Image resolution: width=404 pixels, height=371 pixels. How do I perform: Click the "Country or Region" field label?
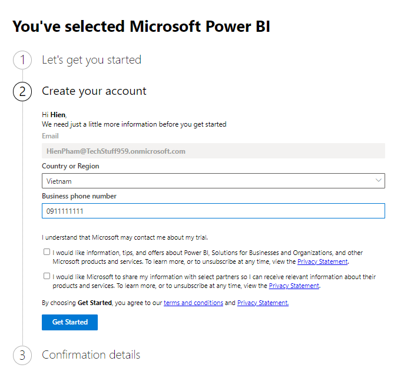point(71,166)
